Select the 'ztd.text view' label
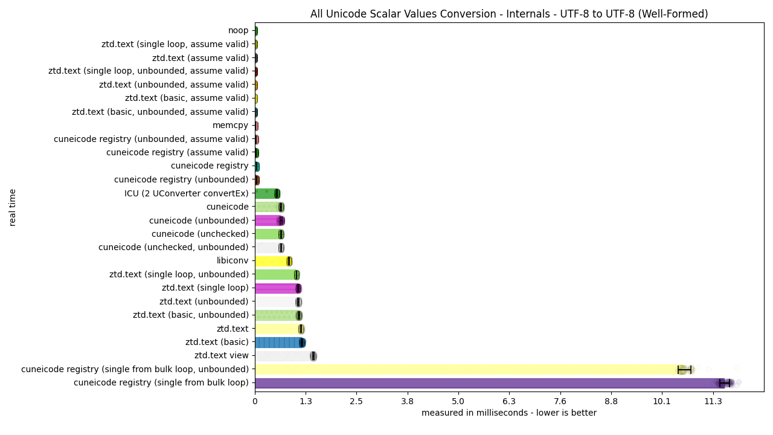Image resolution: width=773 pixels, height=435 pixels. click(x=222, y=355)
